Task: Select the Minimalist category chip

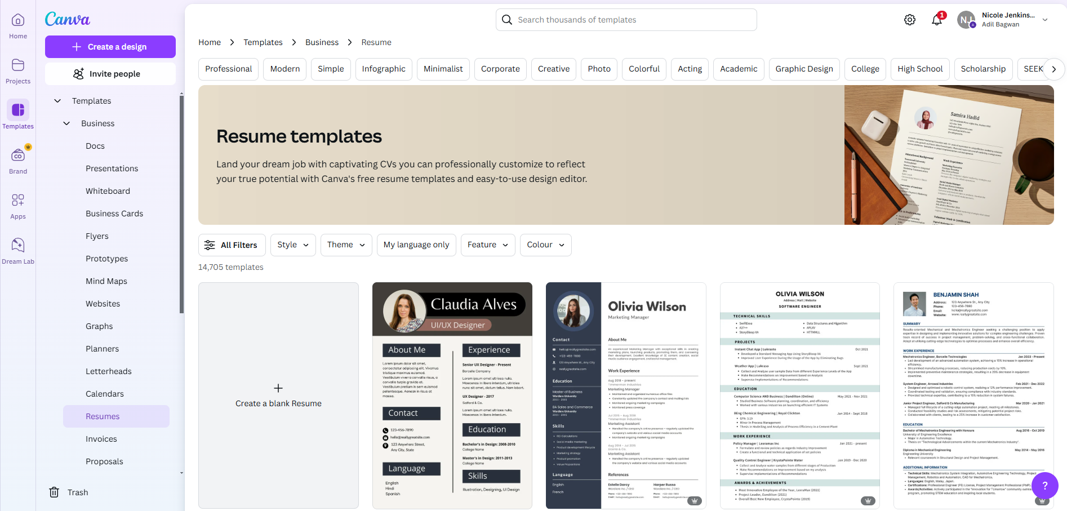Action: [x=443, y=69]
